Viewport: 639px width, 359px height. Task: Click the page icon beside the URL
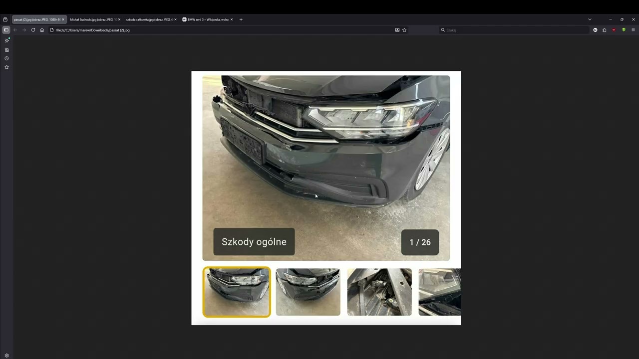coord(52,30)
